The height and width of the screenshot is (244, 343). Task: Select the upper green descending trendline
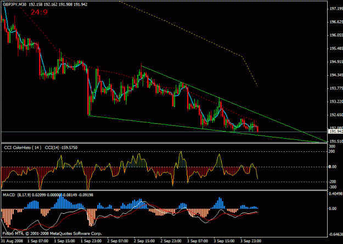click(234, 105)
